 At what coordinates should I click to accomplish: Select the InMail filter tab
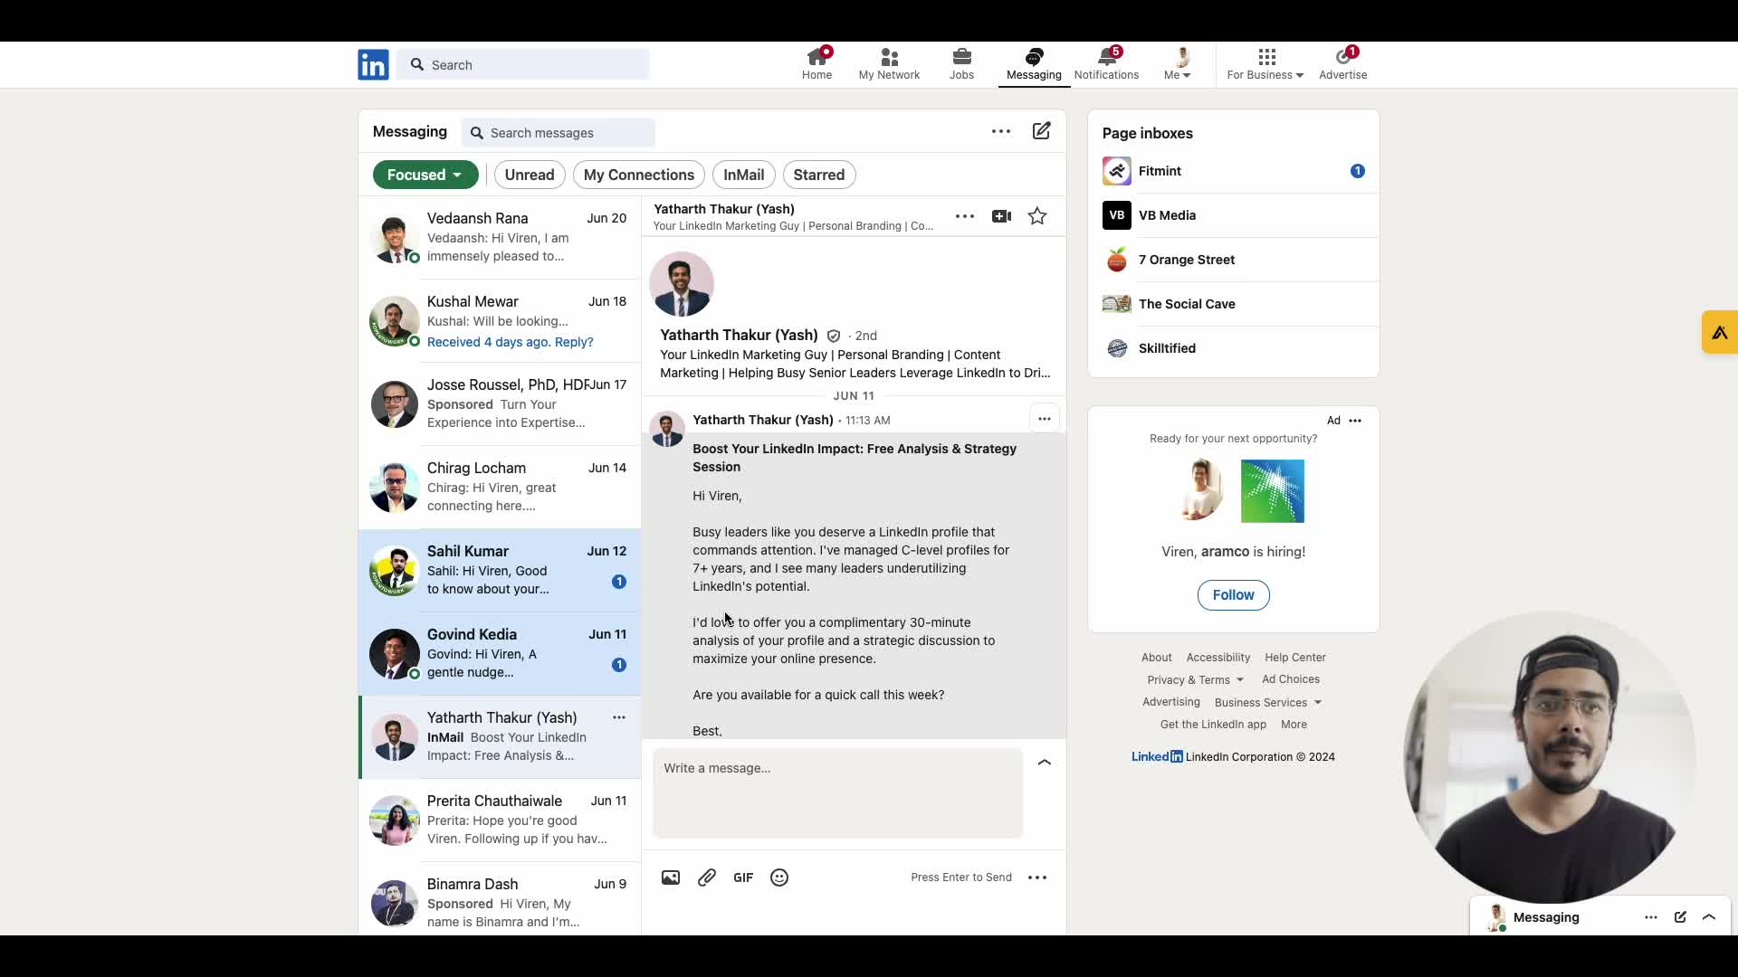[x=743, y=175]
